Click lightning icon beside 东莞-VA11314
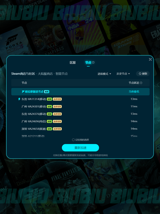The width and height of the screenshot is (160, 214). pos(19,99)
